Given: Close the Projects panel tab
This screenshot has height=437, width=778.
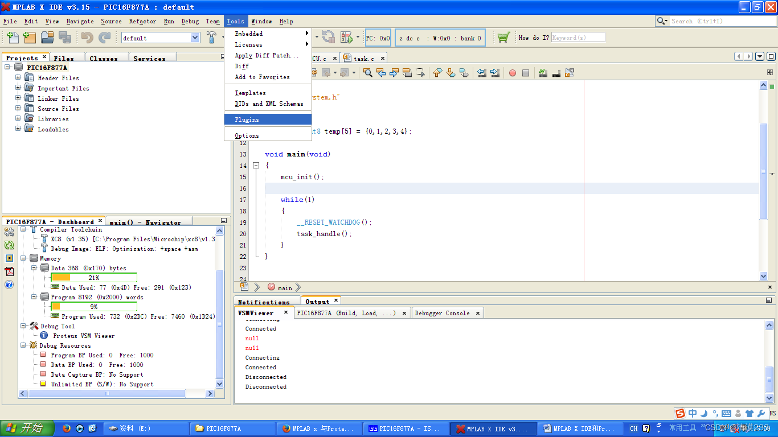Looking at the screenshot, I should coord(44,57).
